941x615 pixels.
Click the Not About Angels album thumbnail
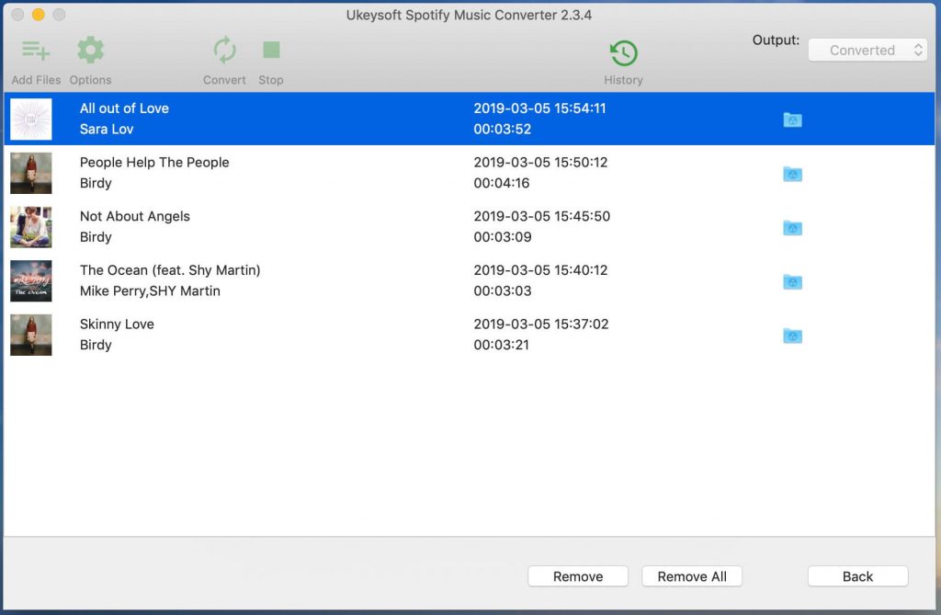[31, 227]
